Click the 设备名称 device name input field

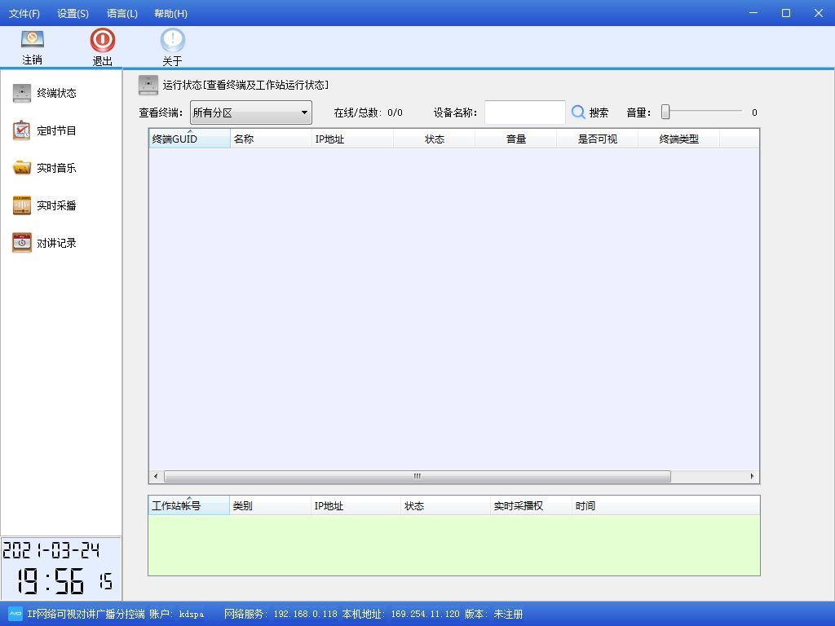click(x=525, y=112)
